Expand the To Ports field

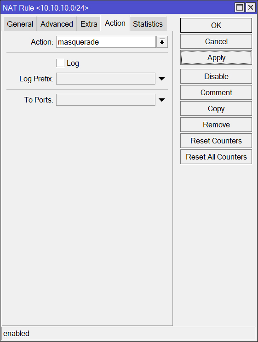click(161, 100)
